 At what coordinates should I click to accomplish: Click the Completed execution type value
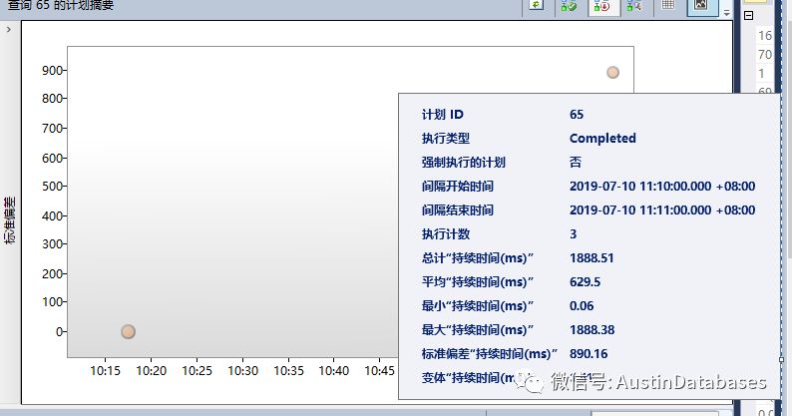click(602, 138)
